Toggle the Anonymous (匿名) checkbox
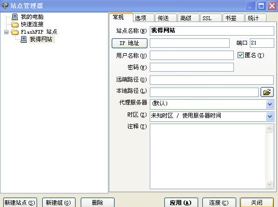The width and height of the screenshot is (278, 207). click(x=240, y=55)
